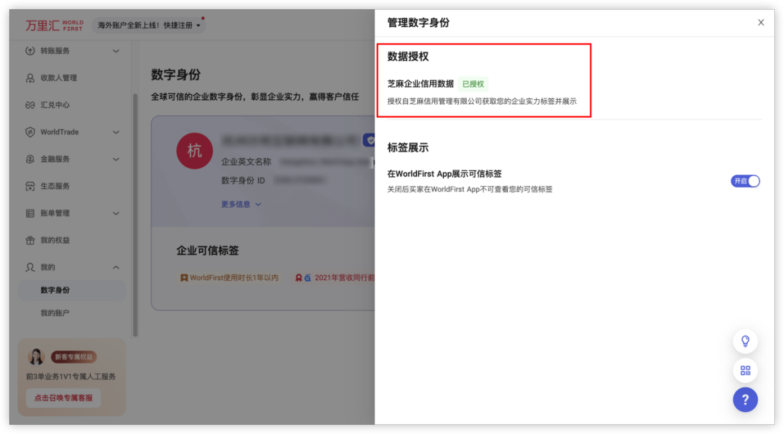Click 芝麻企业信用数据 text
The image size is (784, 434).
[421, 84]
